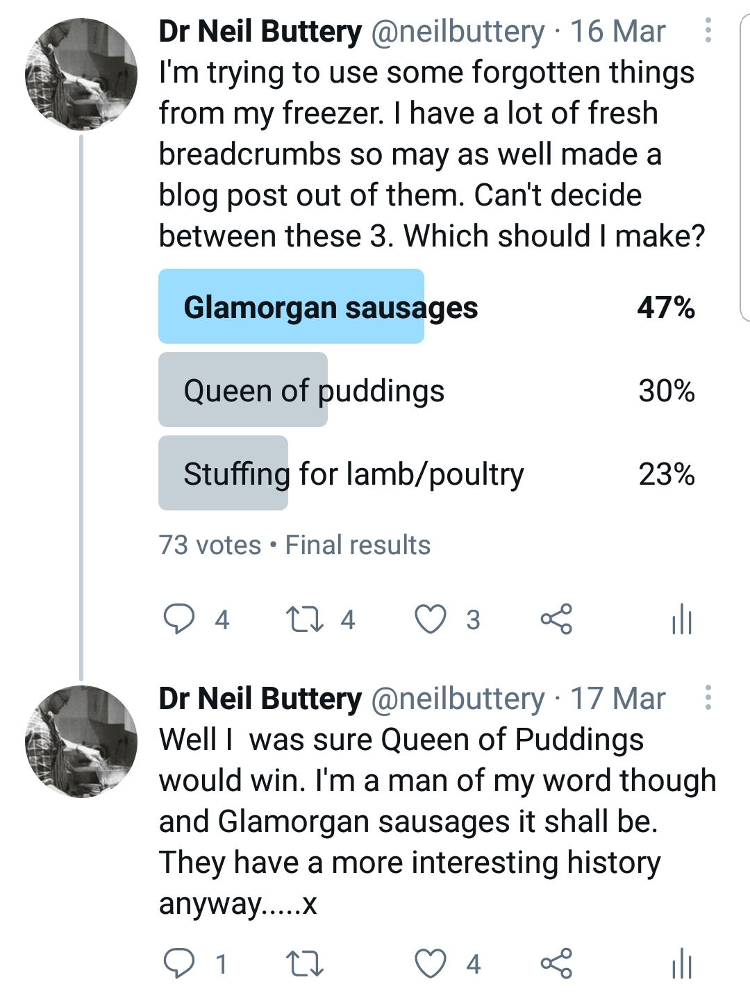This screenshot has height=1000, width=750.
Task: Reply to the 17 Mar tweet
Action: pyautogui.click(x=179, y=963)
